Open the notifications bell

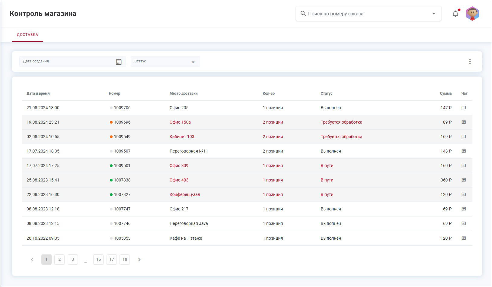tap(455, 14)
